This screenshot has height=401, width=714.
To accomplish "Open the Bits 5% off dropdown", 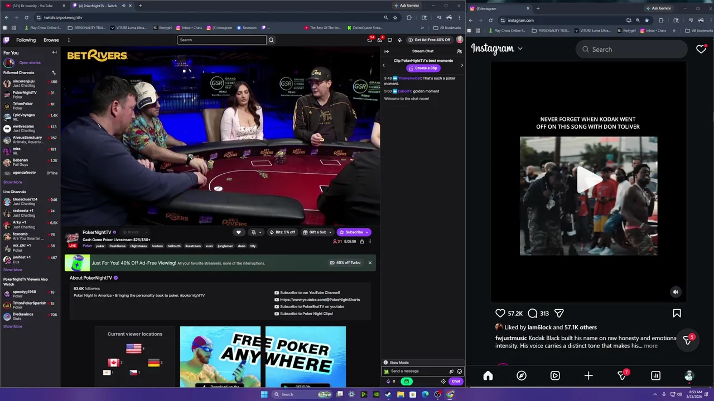I will coord(282,232).
